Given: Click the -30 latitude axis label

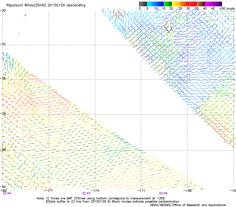Looking at the screenshot, I should tap(3, 11).
